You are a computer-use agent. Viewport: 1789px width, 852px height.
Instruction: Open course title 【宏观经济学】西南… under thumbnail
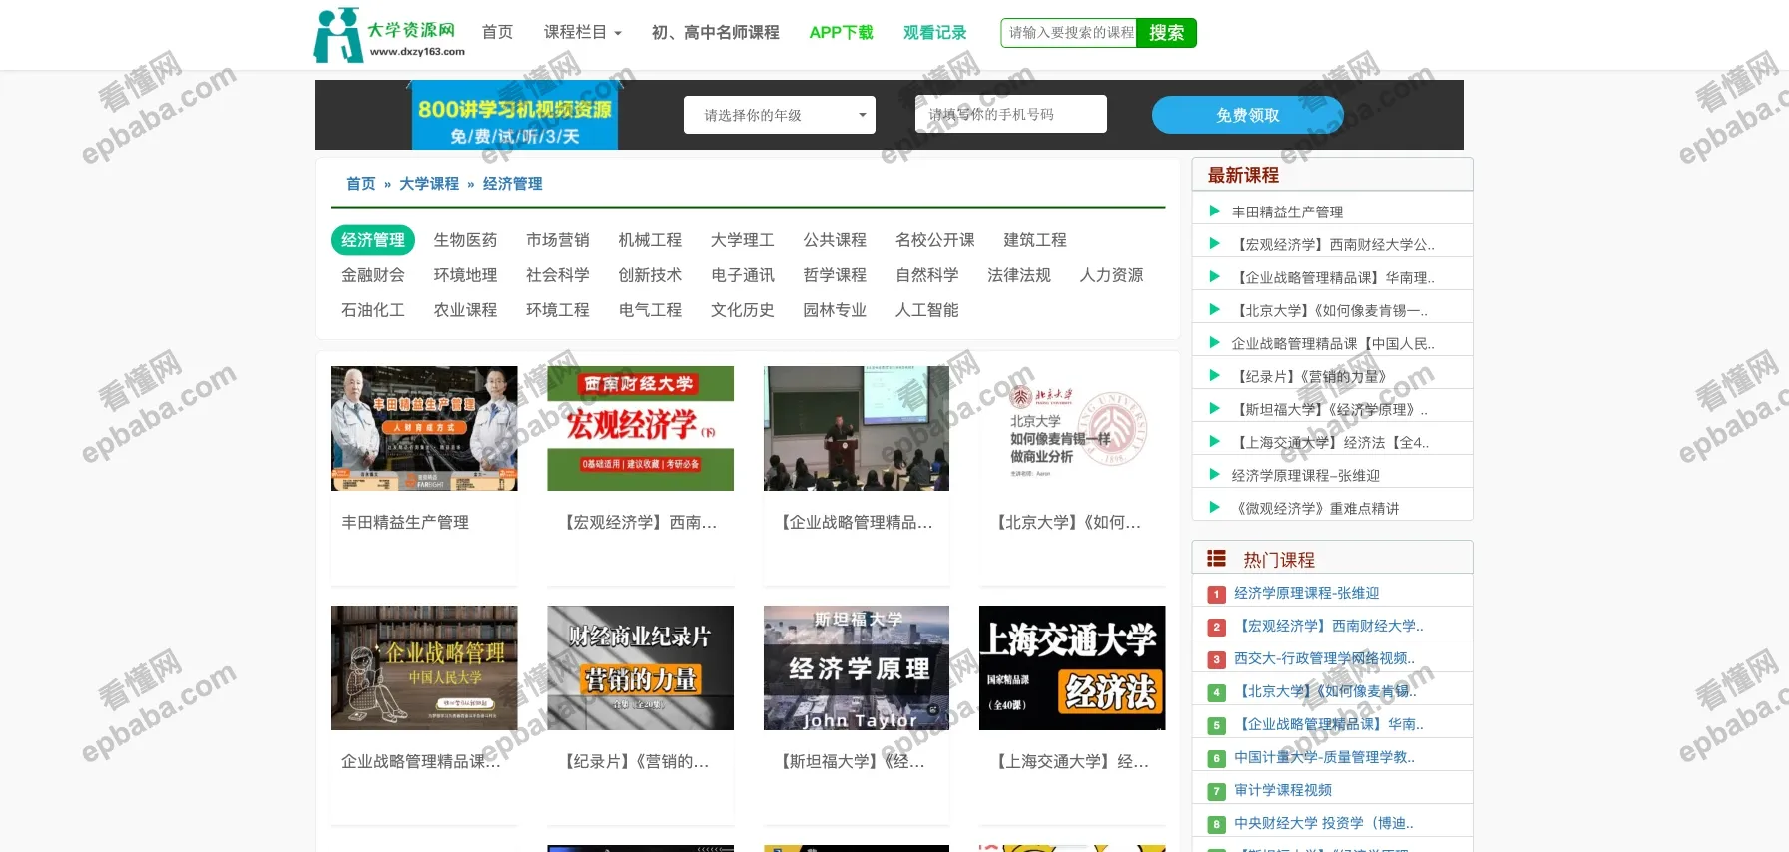coord(638,522)
